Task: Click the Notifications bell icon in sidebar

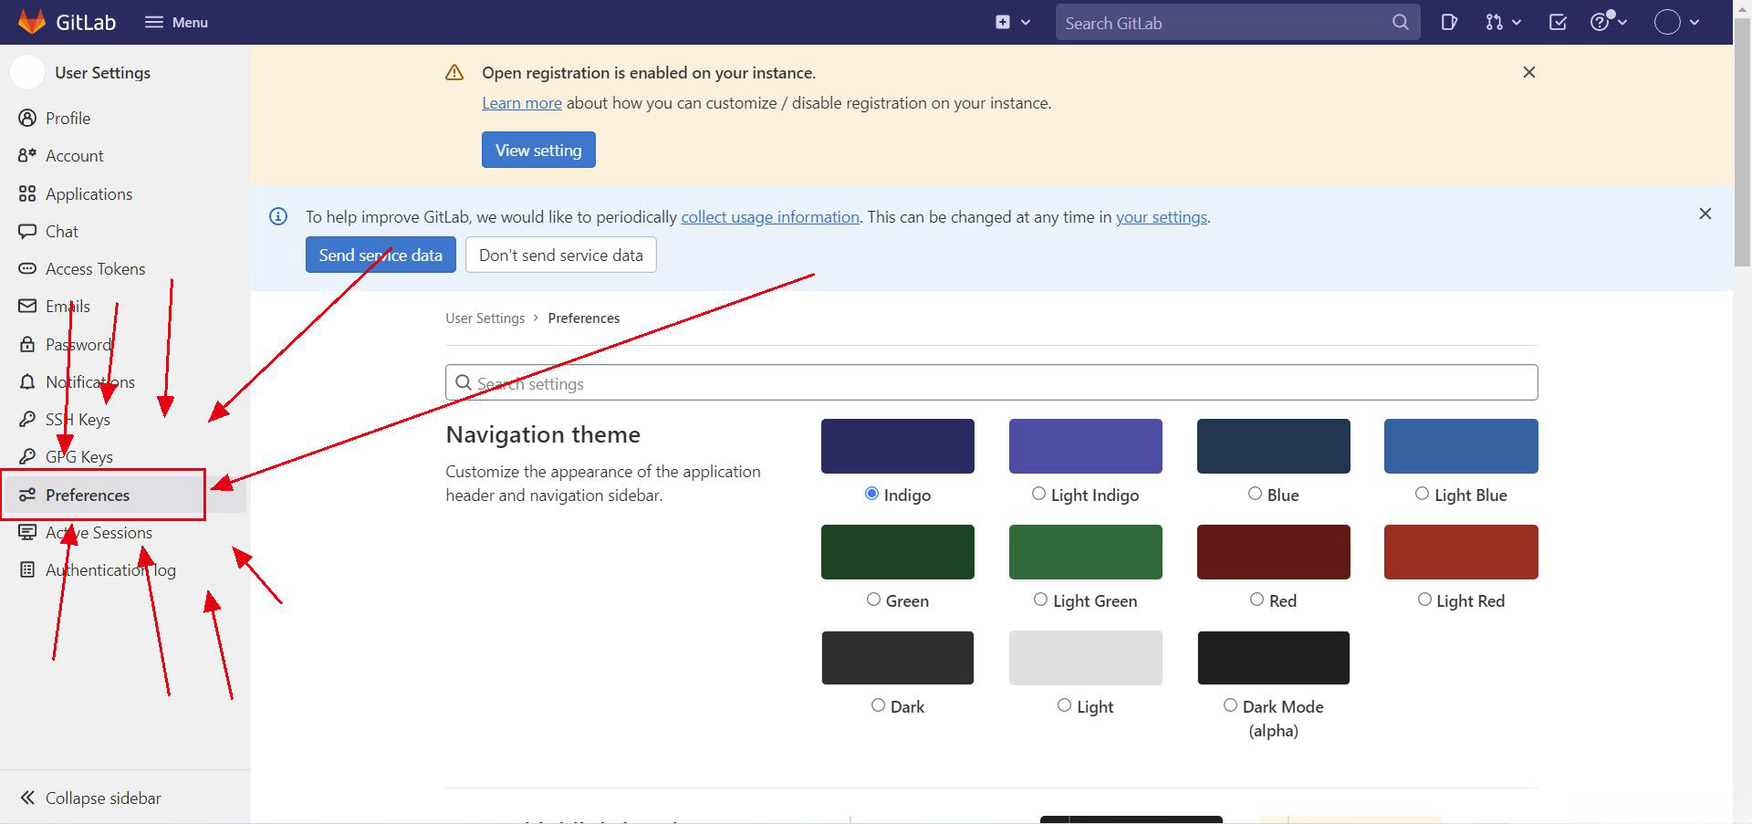Action: coord(27,382)
